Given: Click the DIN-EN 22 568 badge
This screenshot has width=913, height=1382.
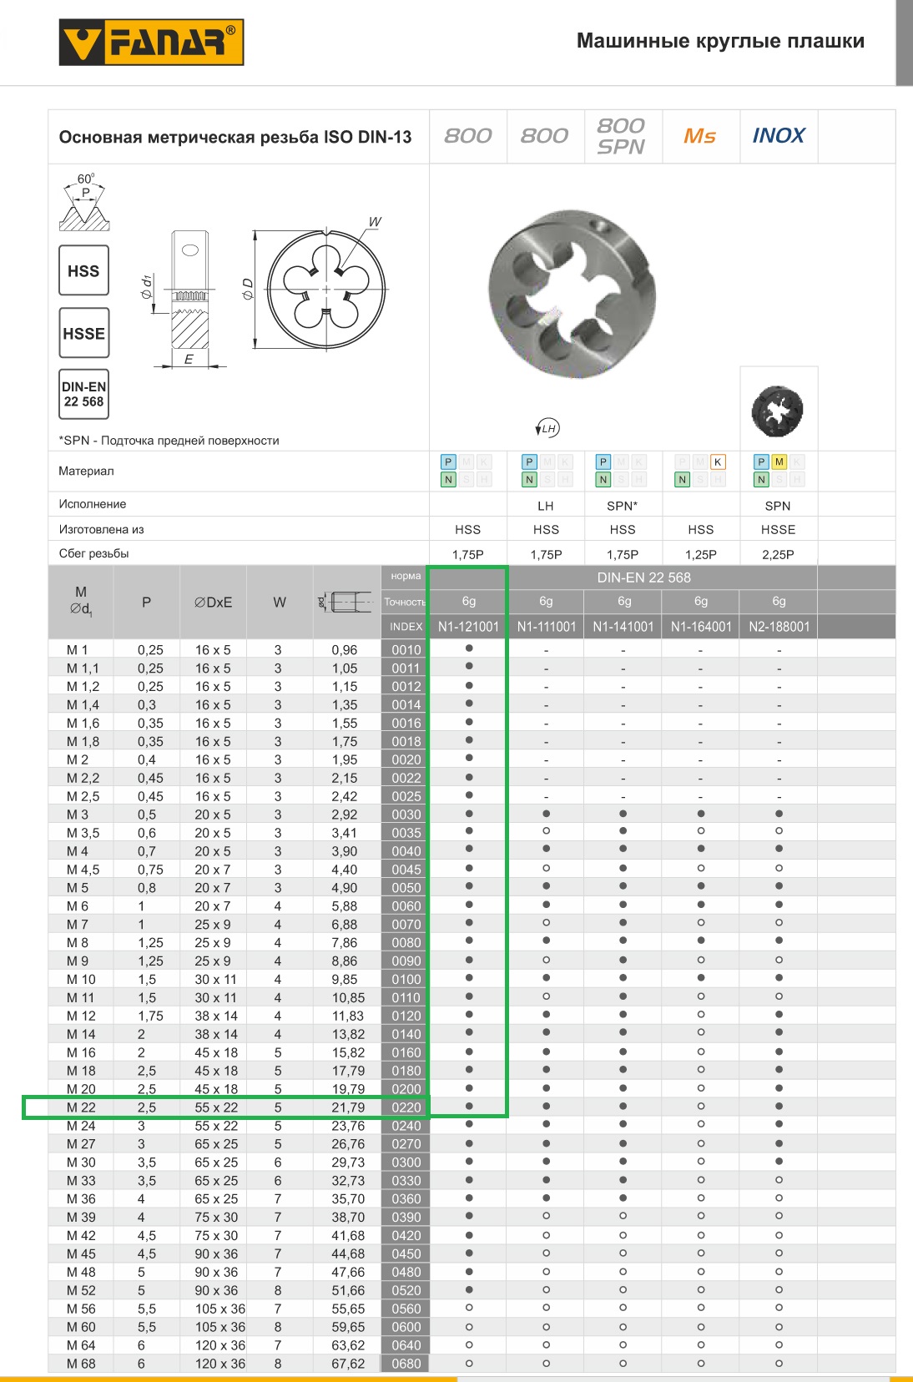Looking at the screenshot, I should click(x=83, y=394).
